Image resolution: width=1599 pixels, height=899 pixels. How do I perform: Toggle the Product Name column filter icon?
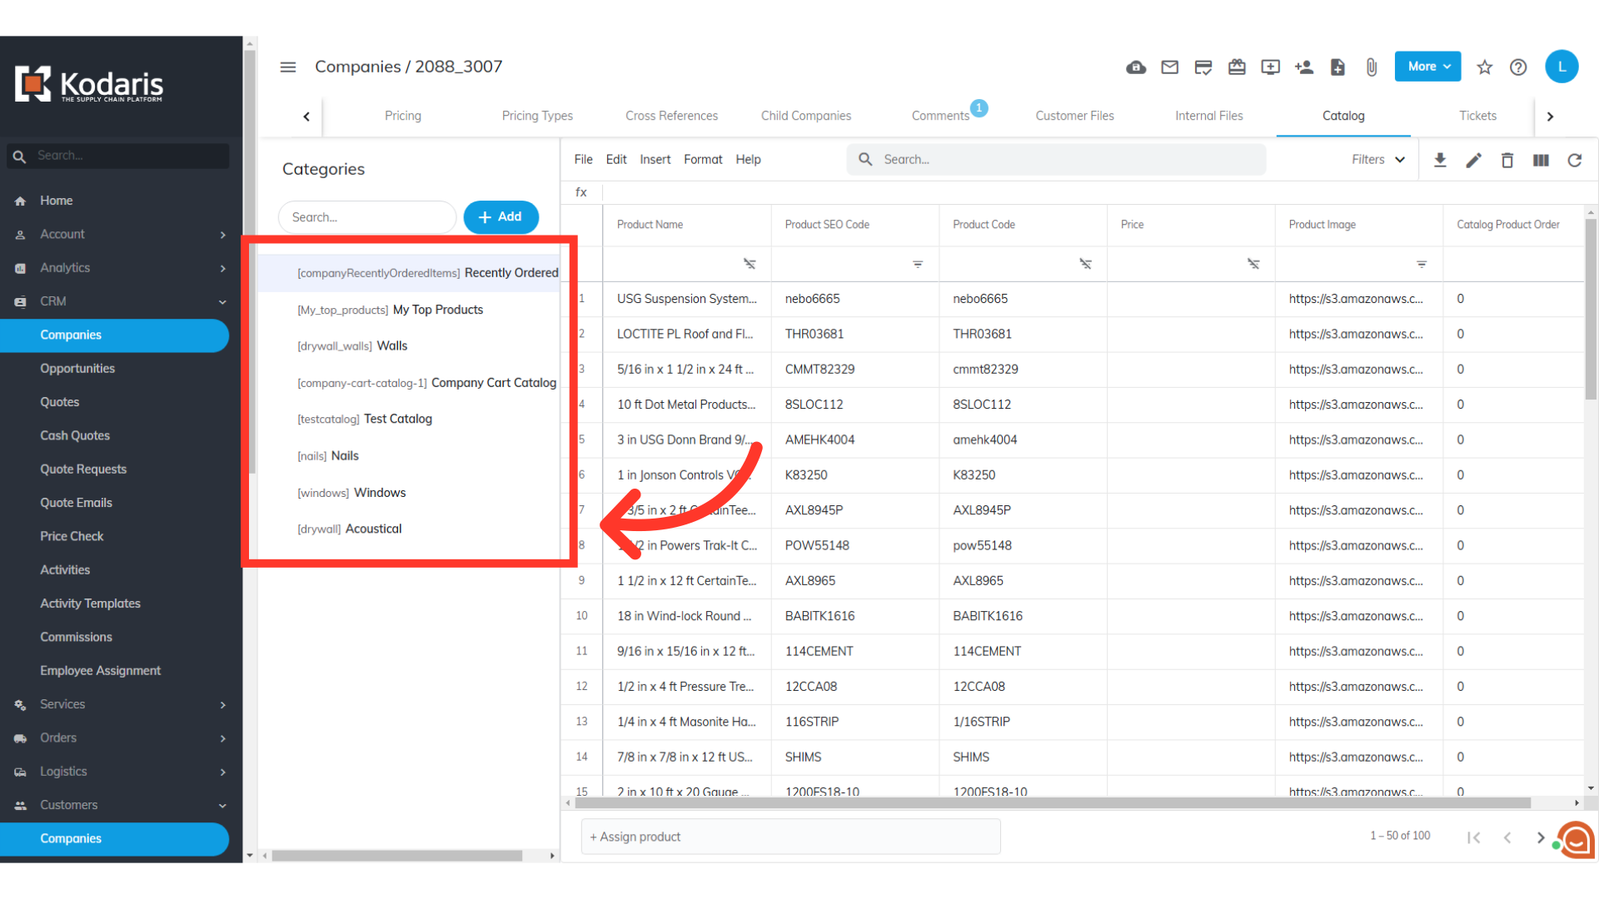750,264
